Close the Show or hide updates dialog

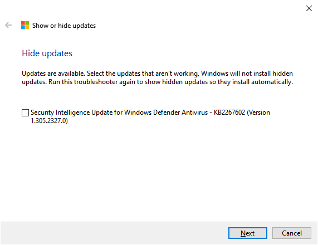click(x=309, y=8)
